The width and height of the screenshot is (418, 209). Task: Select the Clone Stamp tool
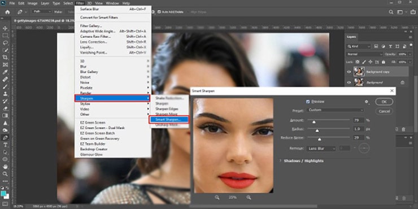5,94
